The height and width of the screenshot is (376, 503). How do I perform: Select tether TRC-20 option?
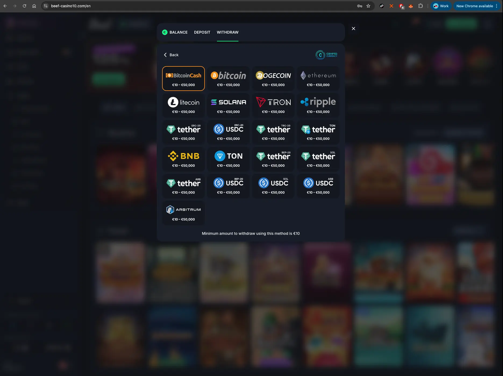[273, 132]
